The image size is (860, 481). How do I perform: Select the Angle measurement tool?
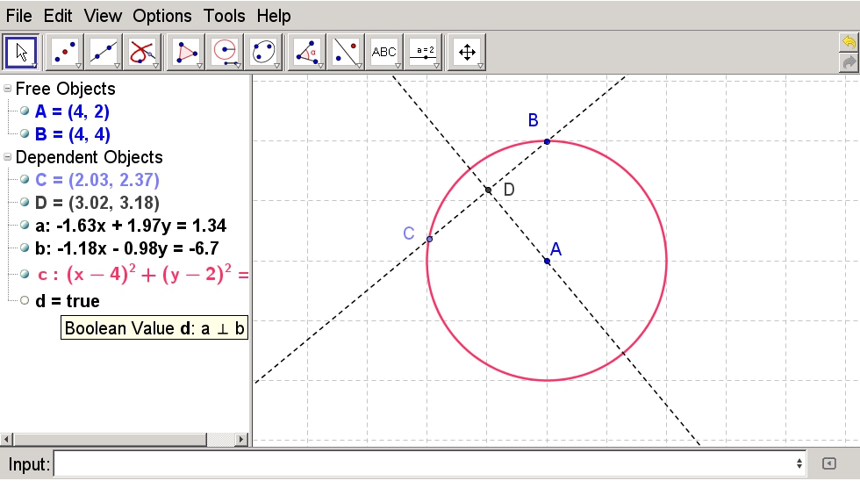(305, 53)
